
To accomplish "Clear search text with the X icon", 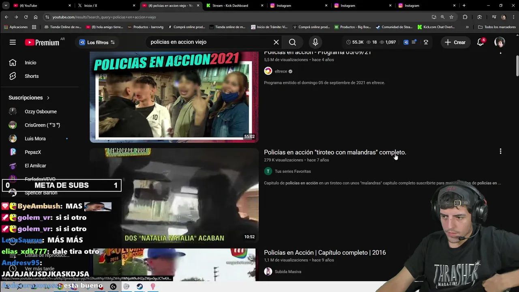I will tap(276, 42).
